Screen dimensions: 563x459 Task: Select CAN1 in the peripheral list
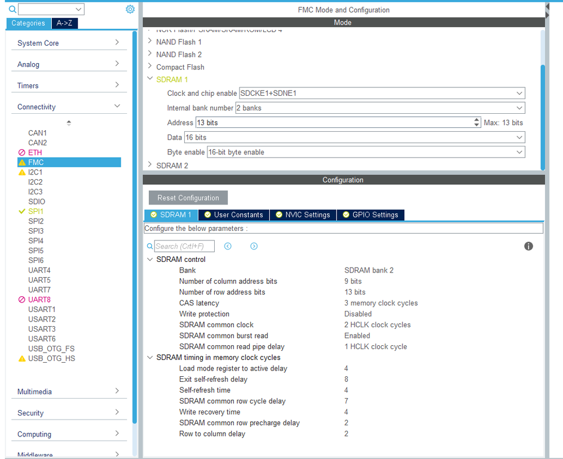37,133
